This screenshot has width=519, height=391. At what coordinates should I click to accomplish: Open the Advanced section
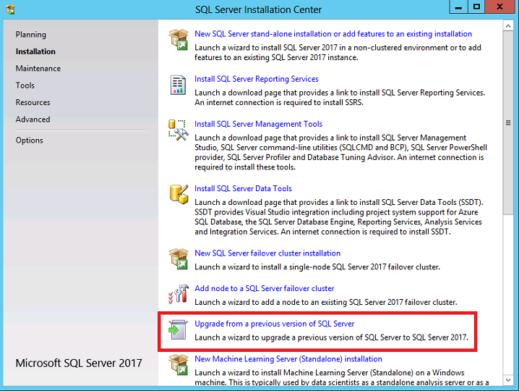[x=33, y=119]
